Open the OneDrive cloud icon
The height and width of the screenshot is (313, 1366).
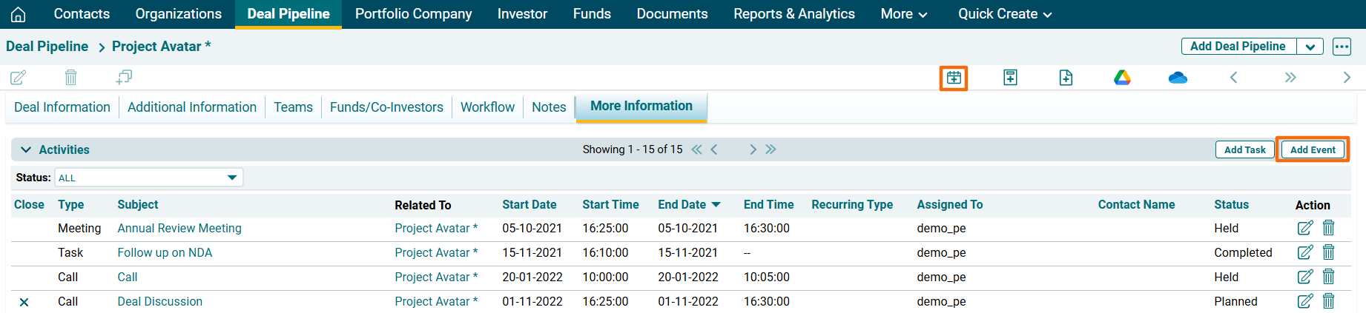point(1178,78)
